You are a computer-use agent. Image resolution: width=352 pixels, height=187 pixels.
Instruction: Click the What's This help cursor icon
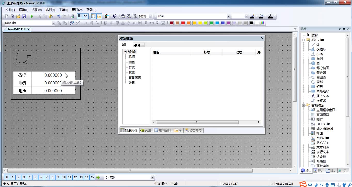pos(115,16)
